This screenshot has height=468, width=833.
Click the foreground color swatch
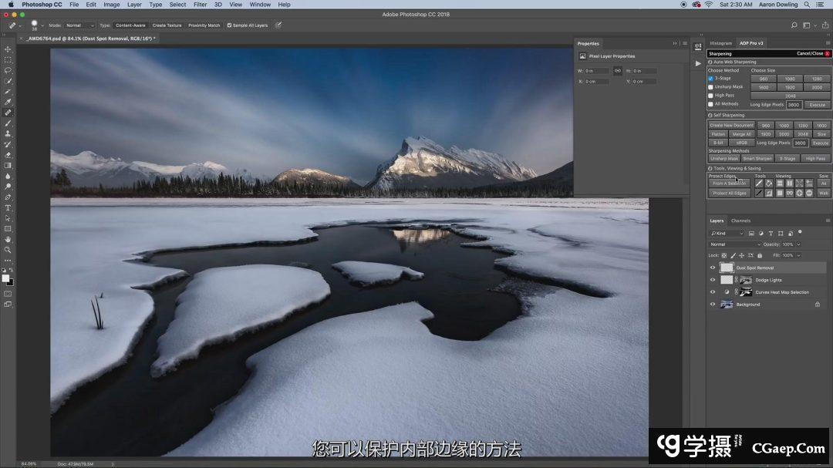click(x=6, y=278)
